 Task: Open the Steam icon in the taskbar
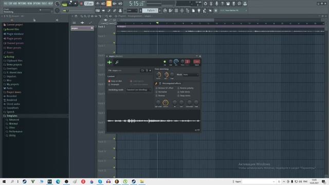[25, 181]
